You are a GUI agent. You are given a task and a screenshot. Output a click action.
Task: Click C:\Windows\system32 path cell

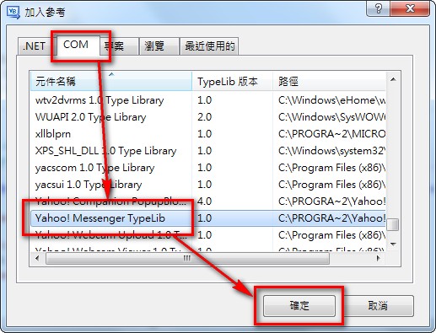pyautogui.click(x=331, y=151)
